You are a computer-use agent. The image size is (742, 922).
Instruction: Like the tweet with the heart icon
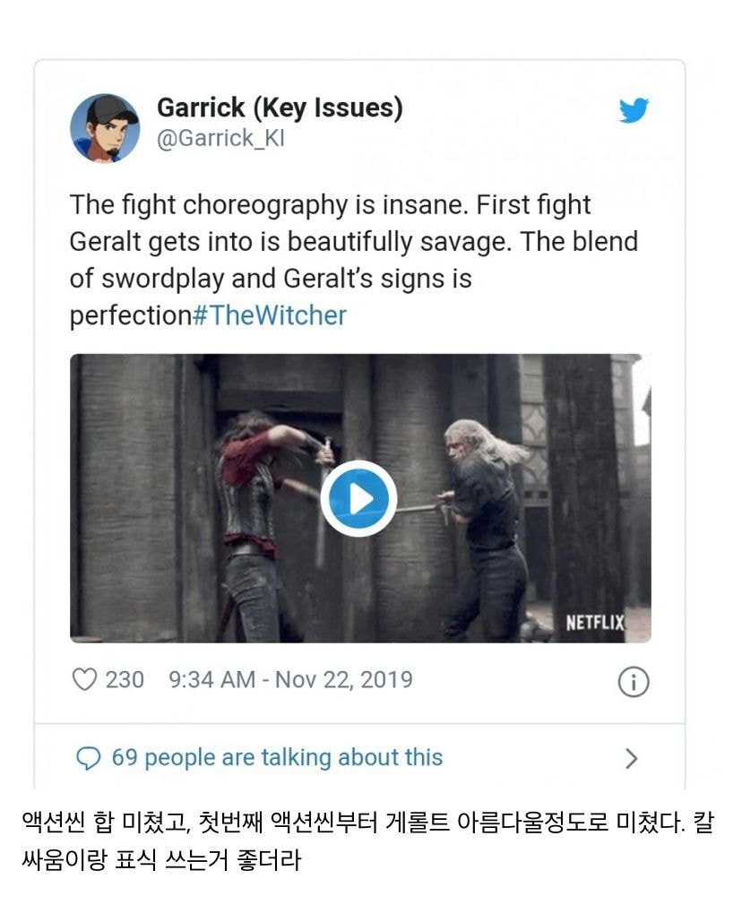[84, 680]
